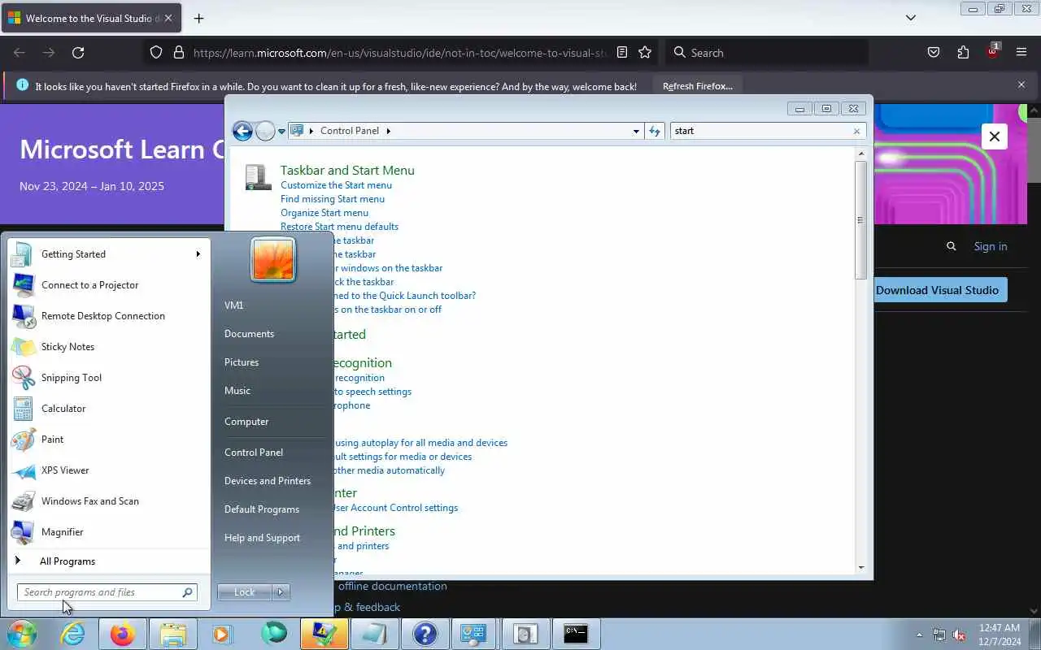Open shutdown options arrow next to Lock
This screenshot has height=650, width=1041.
click(281, 592)
